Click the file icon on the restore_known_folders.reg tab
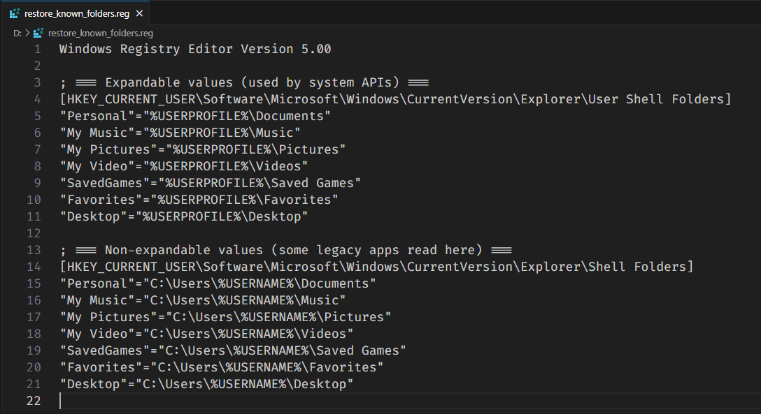Screen dimensions: 761x414 [15, 14]
